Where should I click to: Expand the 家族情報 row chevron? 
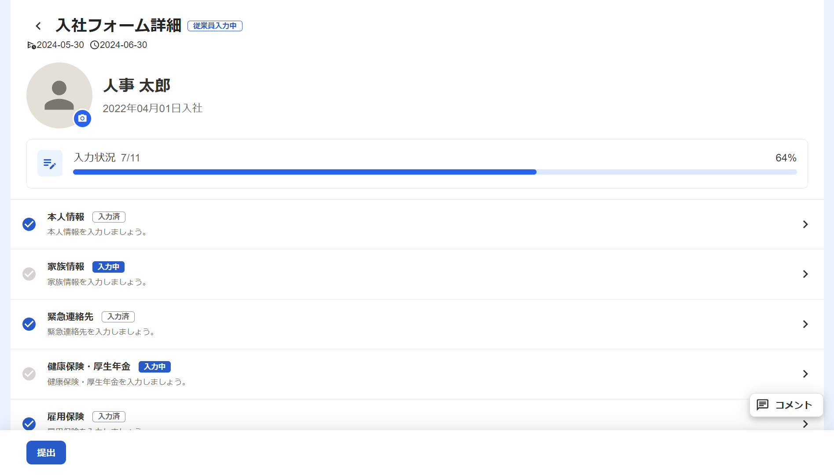tap(805, 274)
